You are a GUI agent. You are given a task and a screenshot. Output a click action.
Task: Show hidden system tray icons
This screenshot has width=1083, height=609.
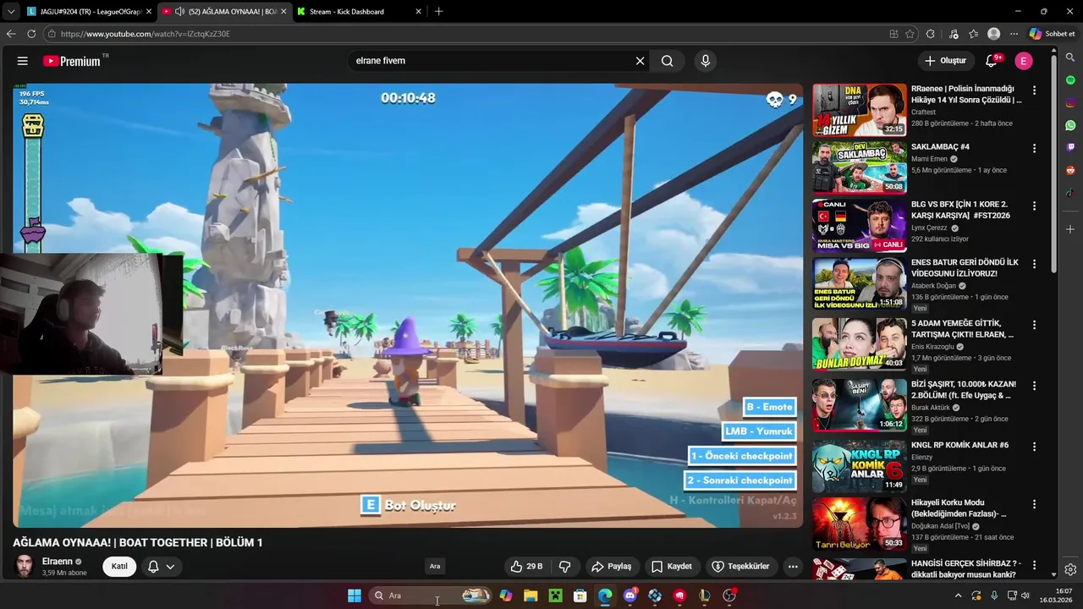958,595
